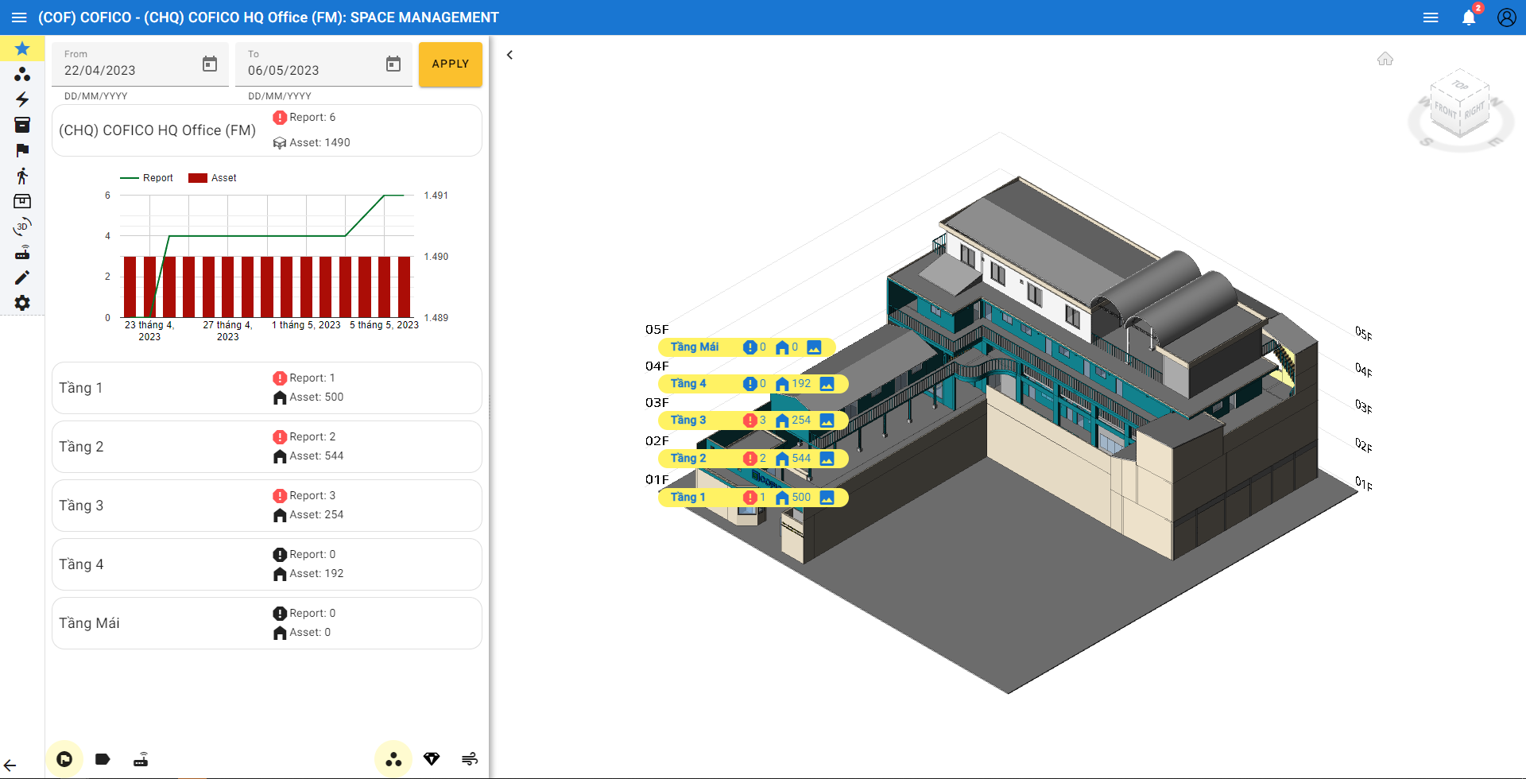Image resolution: width=1526 pixels, height=779 pixels.
Task: Click the user account profile icon
Action: coord(1506,17)
